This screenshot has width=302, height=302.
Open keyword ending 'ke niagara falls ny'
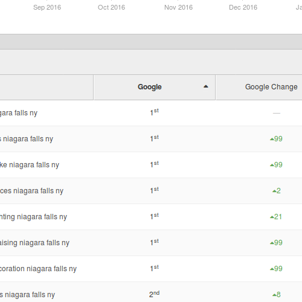pos(30,165)
